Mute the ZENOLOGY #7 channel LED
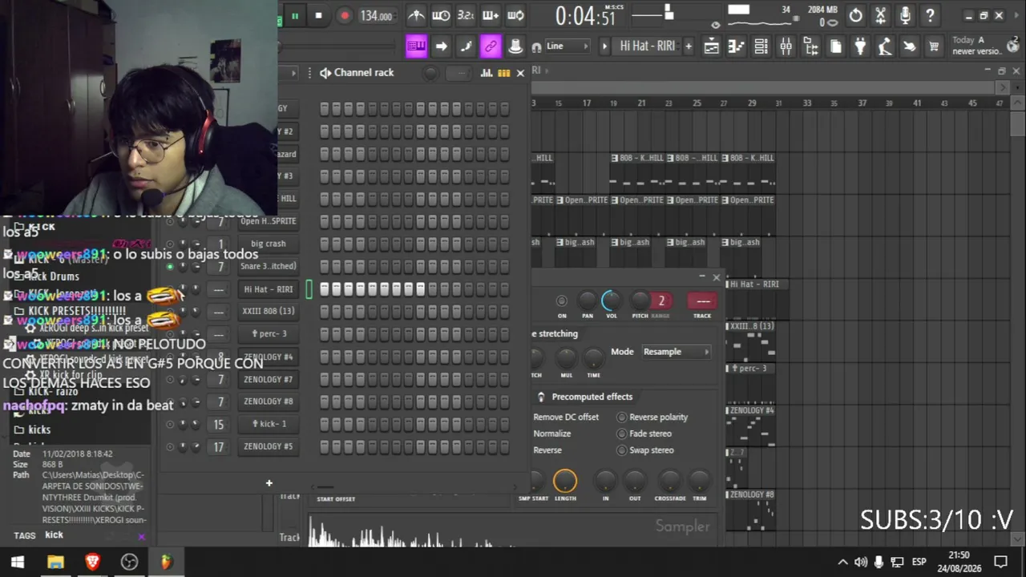Image resolution: width=1026 pixels, height=577 pixels. click(x=170, y=379)
